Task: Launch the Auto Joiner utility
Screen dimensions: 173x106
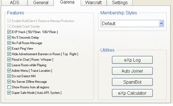Action: [132, 71]
